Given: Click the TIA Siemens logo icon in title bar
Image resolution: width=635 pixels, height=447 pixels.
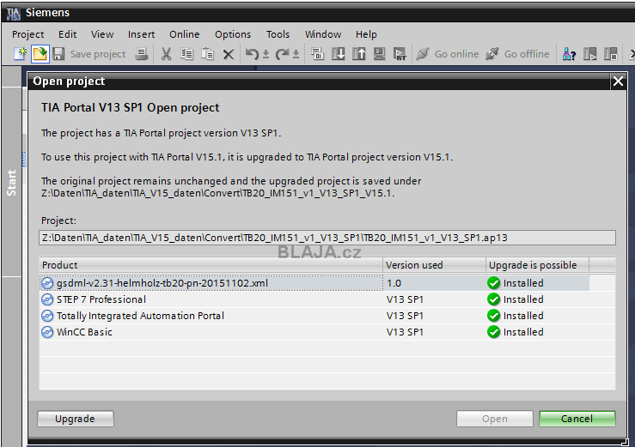Looking at the screenshot, I should tap(13, 14).
